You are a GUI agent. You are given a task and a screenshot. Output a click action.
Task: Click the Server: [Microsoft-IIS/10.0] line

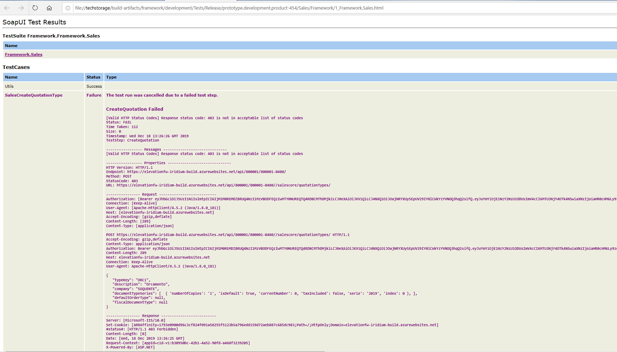point(136,321)
